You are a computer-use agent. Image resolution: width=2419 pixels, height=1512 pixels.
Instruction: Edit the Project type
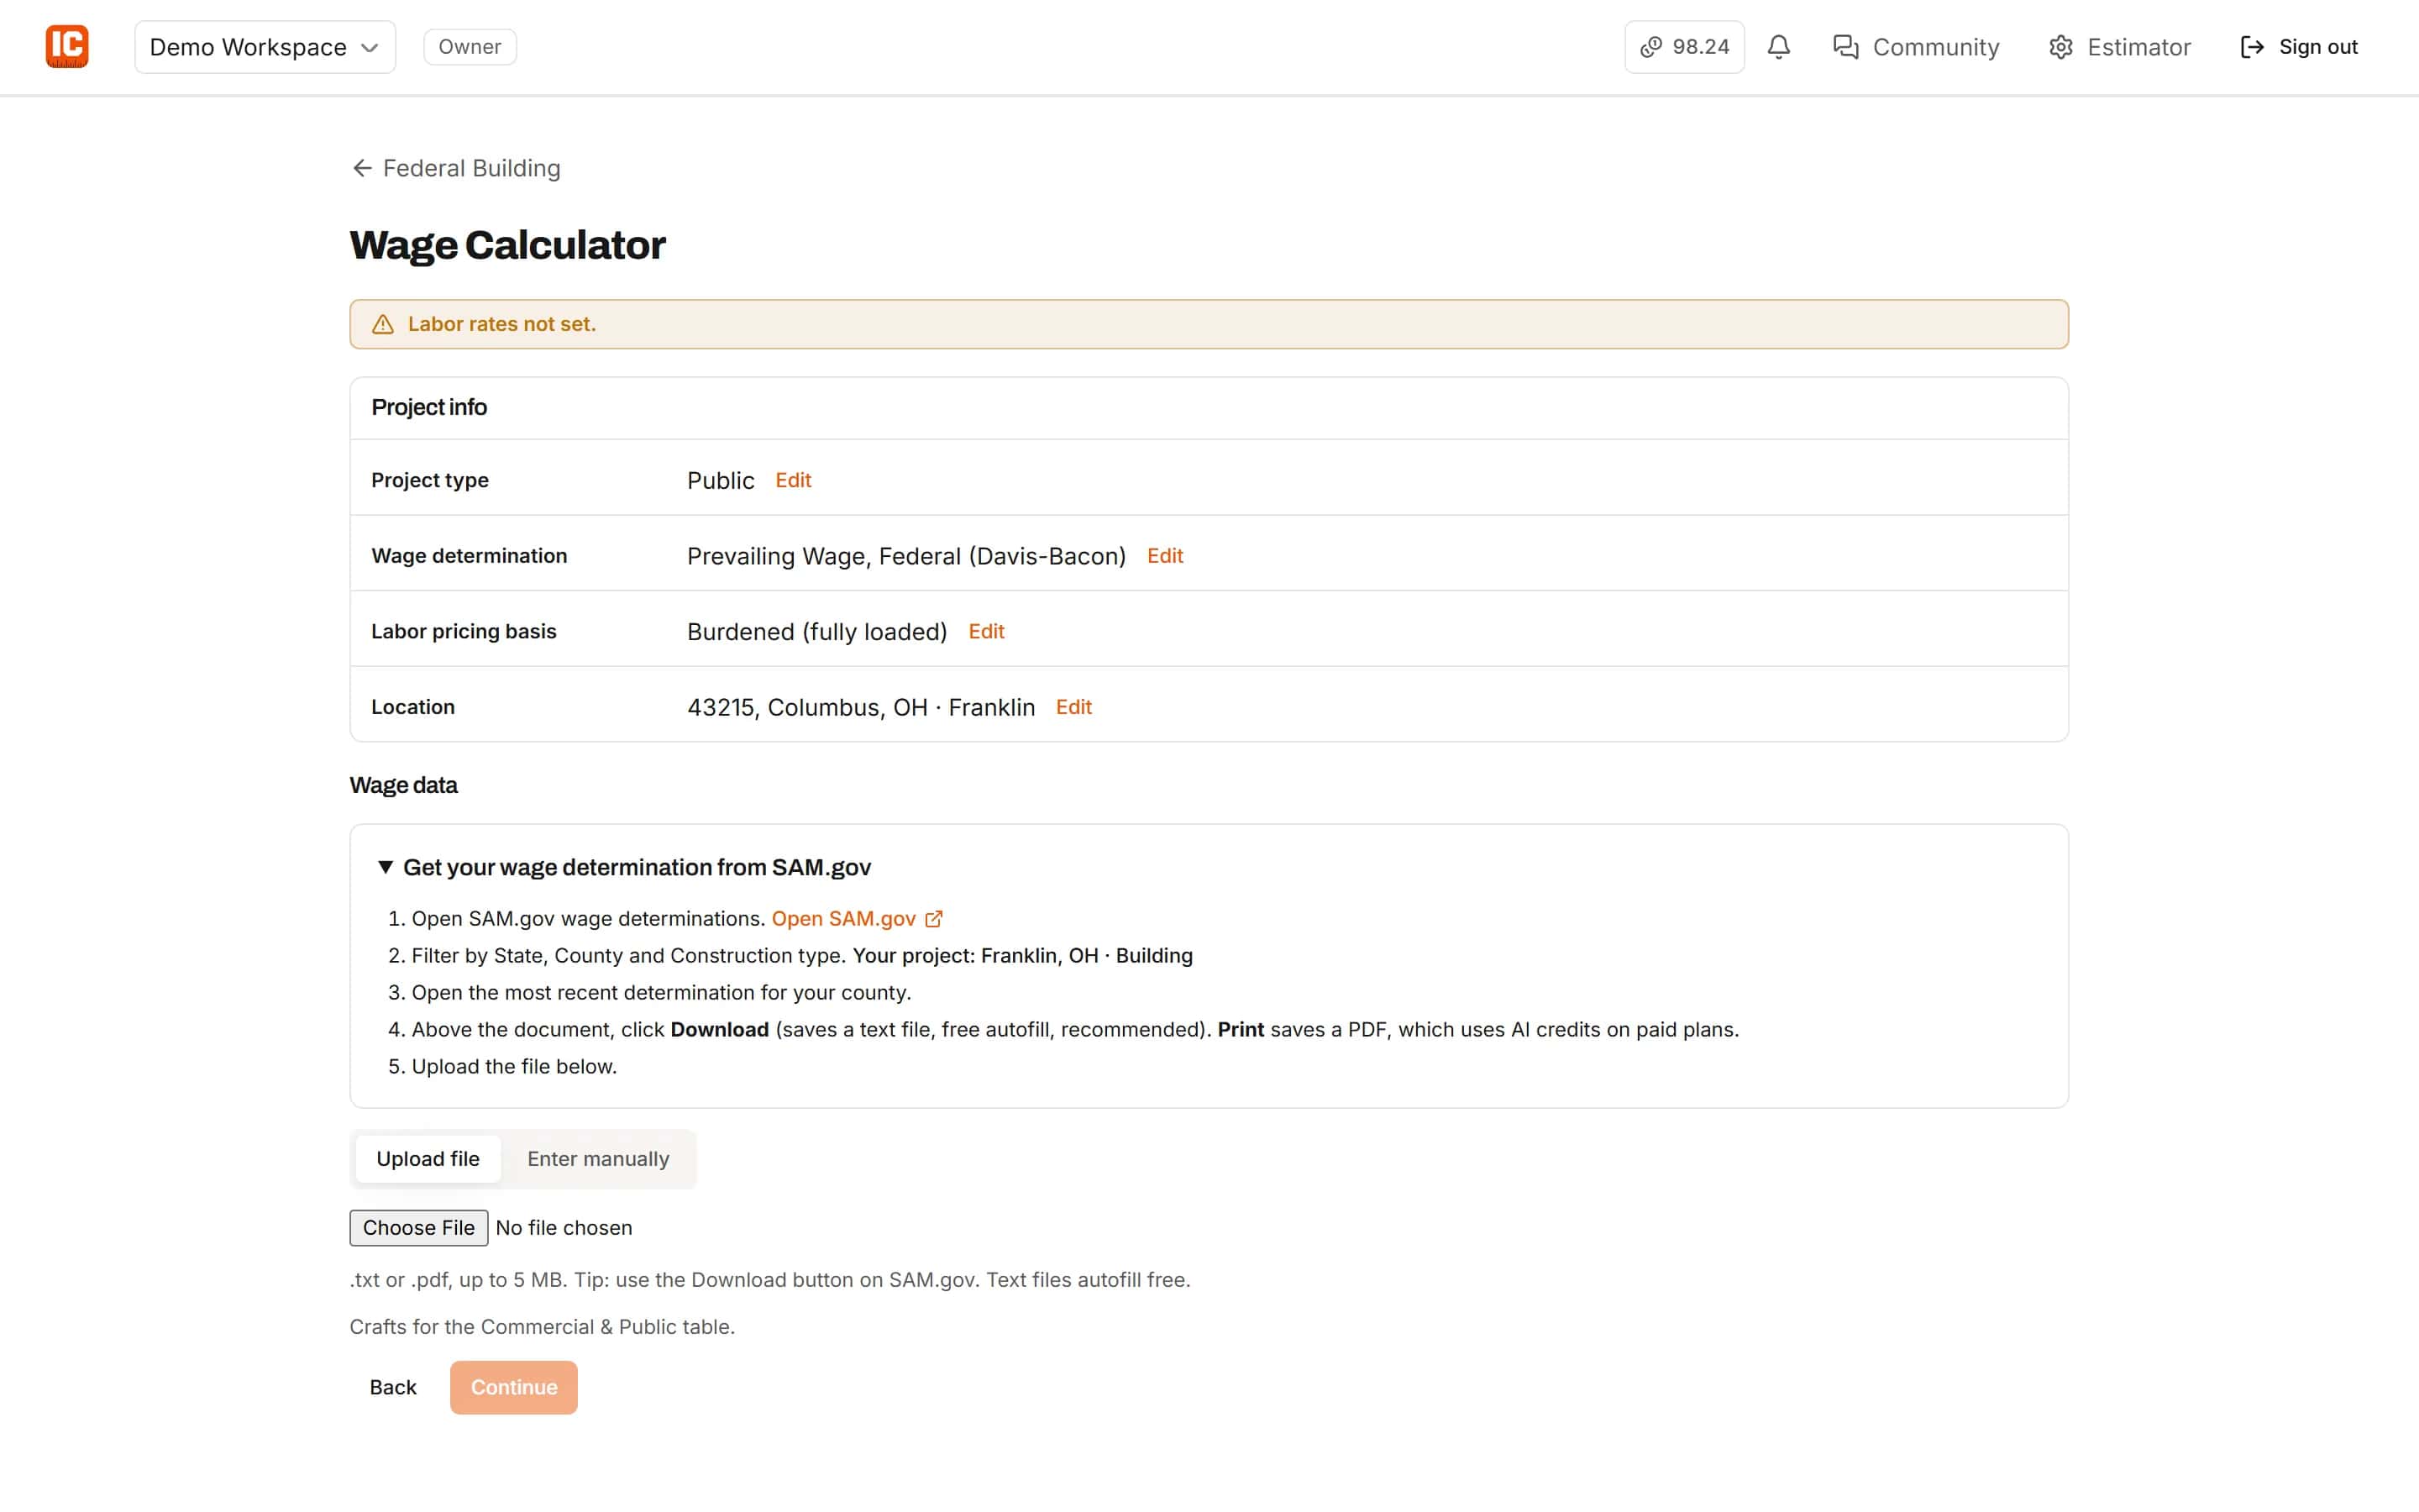793,480
